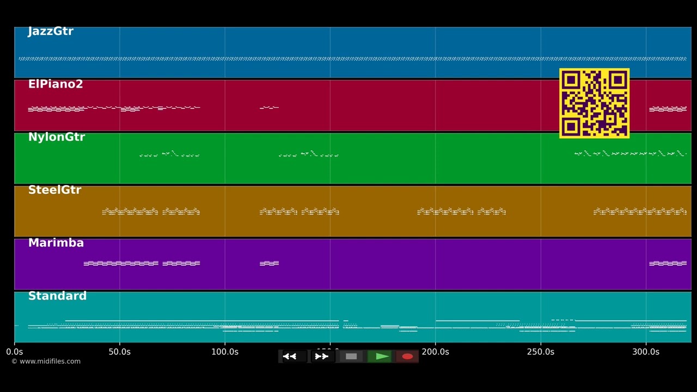
Task: Click the 50.0s time axis label
Action: [119, 352]
